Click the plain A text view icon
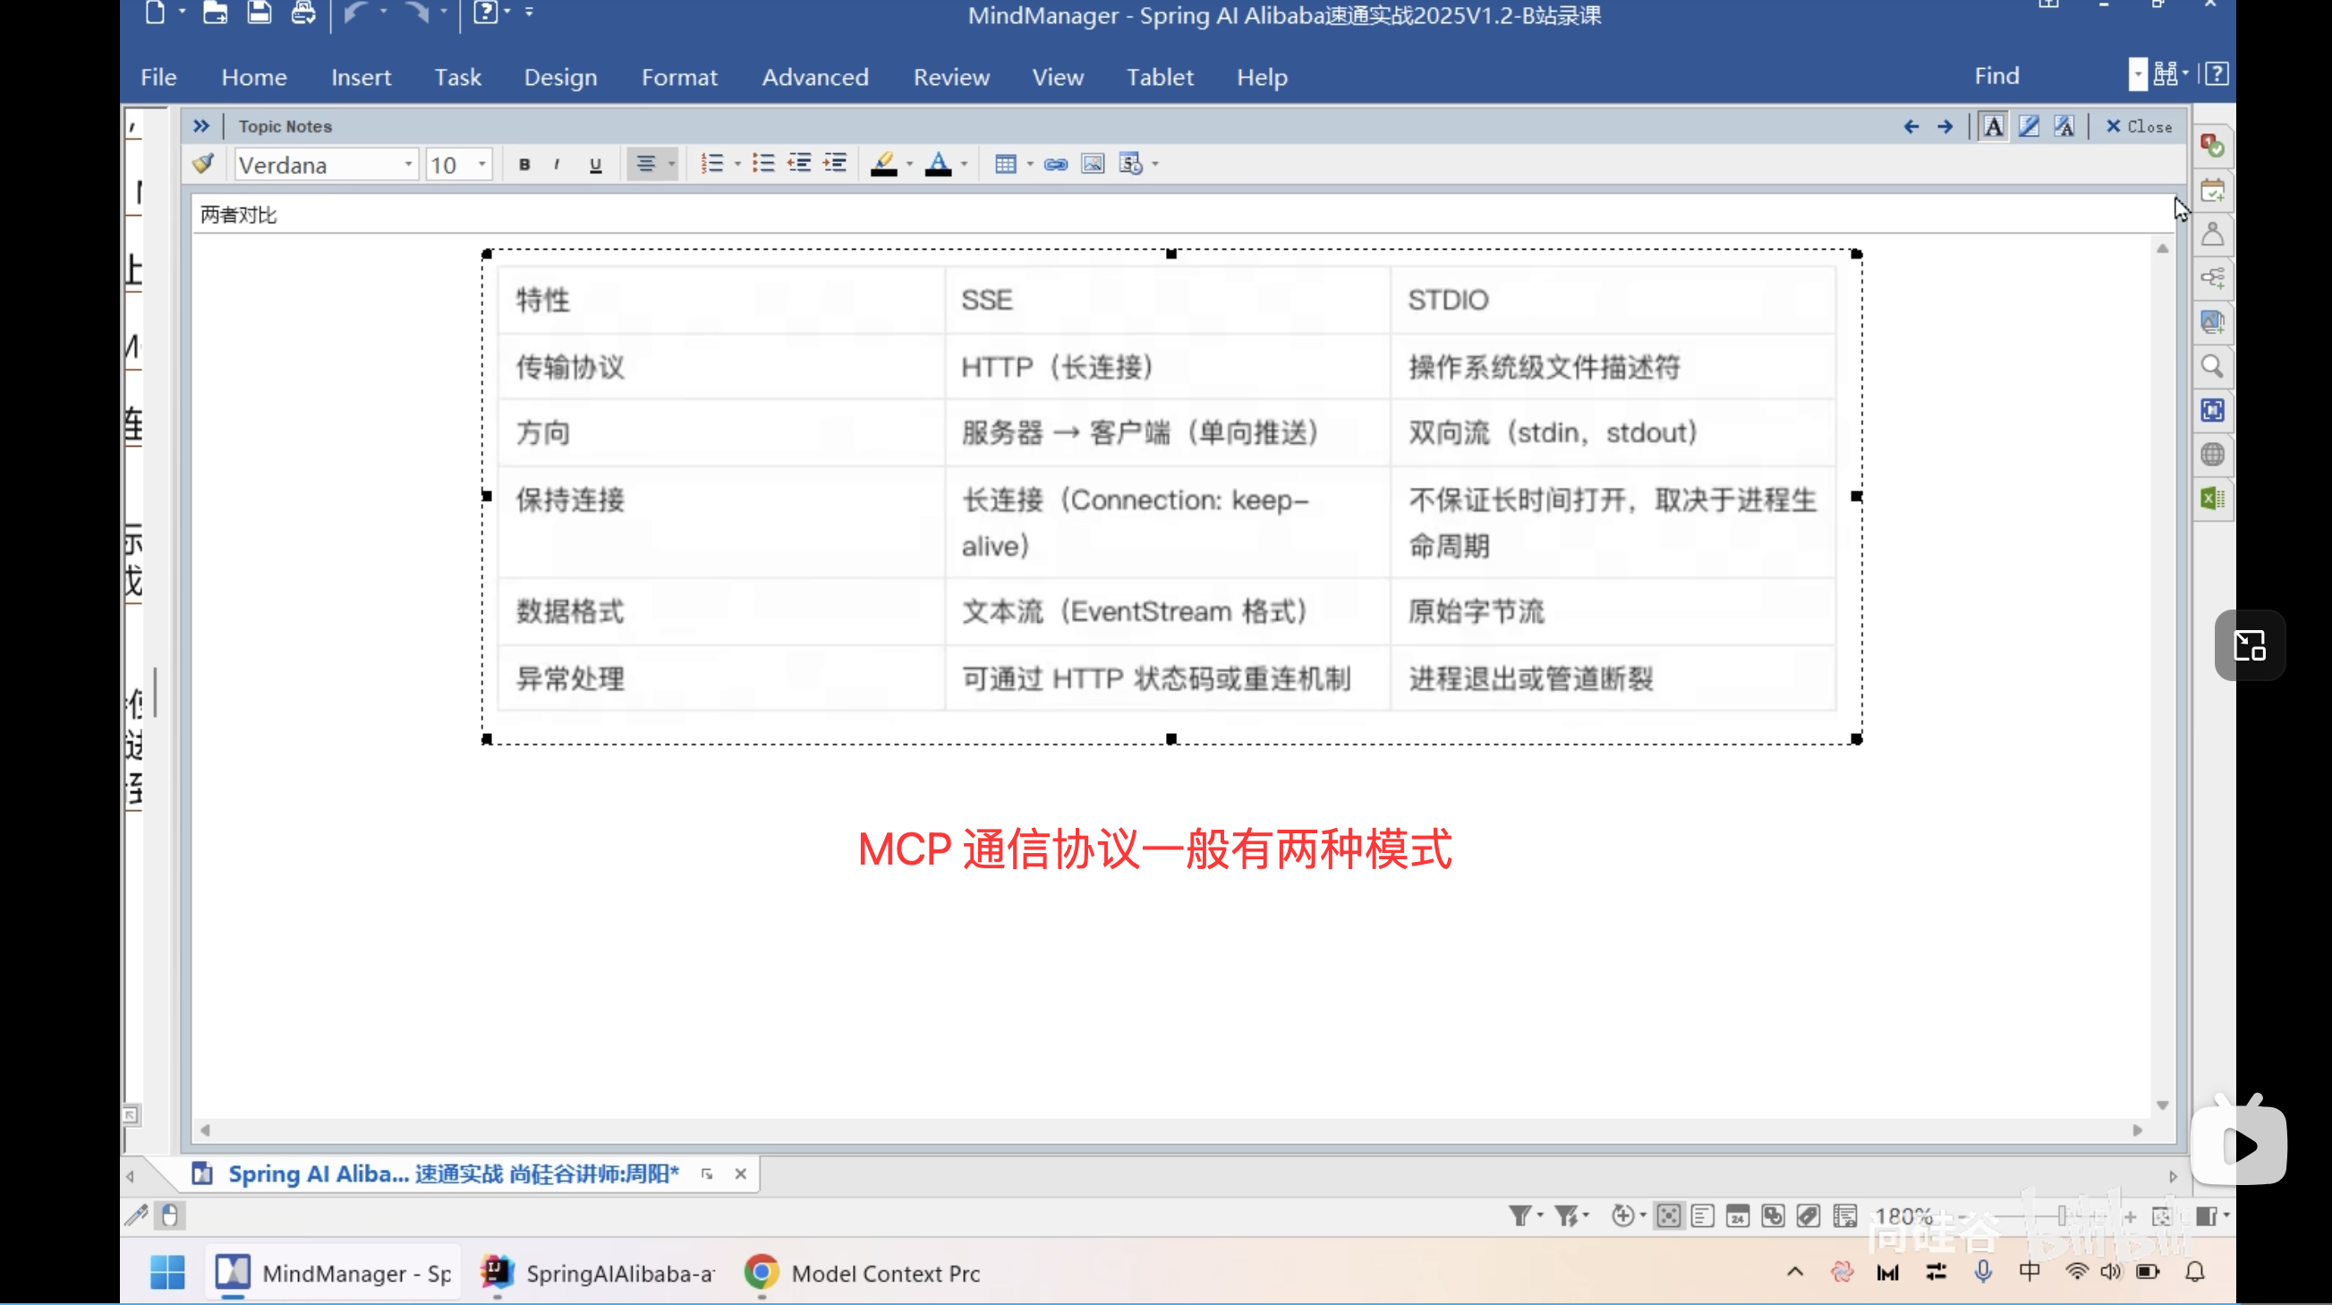Image resolution: width=2332 pixels, height=1305 pixels. click(1994, 127)
